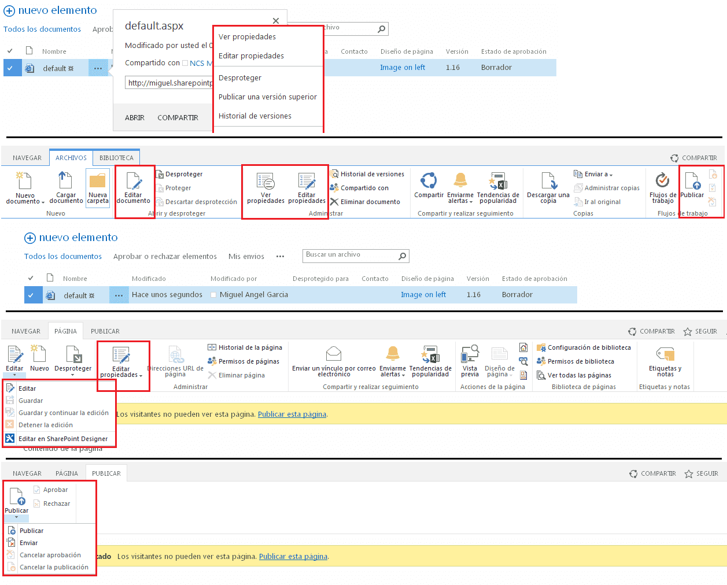Click Aprobar o rechazar elementos view link
This screenshot has height=585, width=727.
[165, 256]
